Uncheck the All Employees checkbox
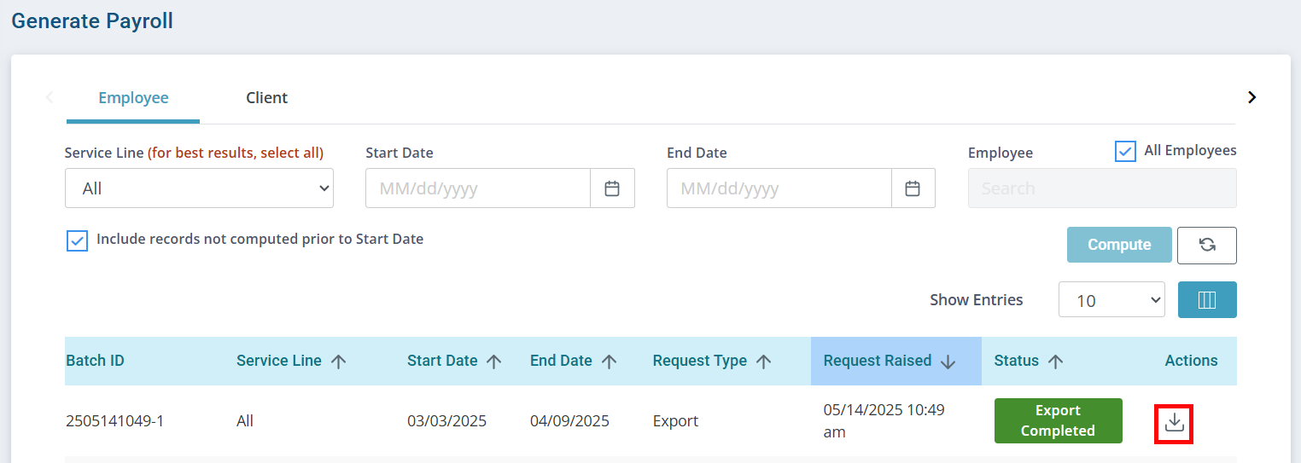Viewport: 1301px width, 463px height. pyautogui.click(x=1125, y=151)
